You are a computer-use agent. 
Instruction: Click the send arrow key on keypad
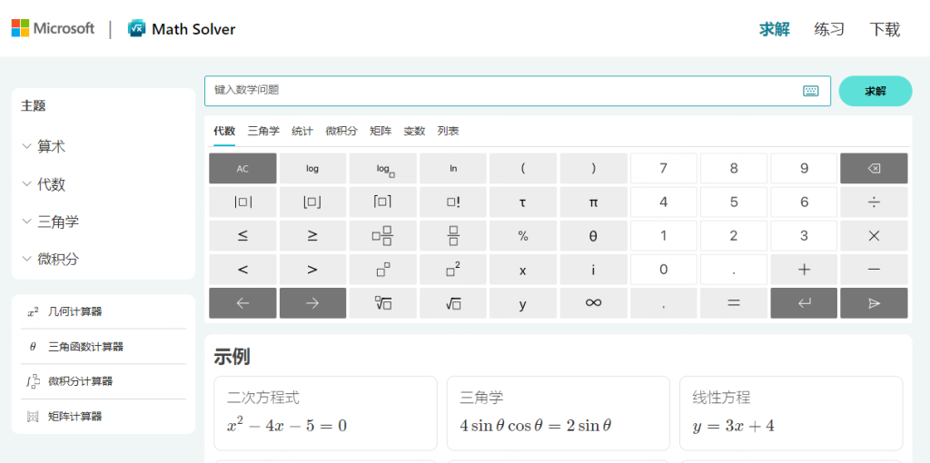[x=874, y=303]
